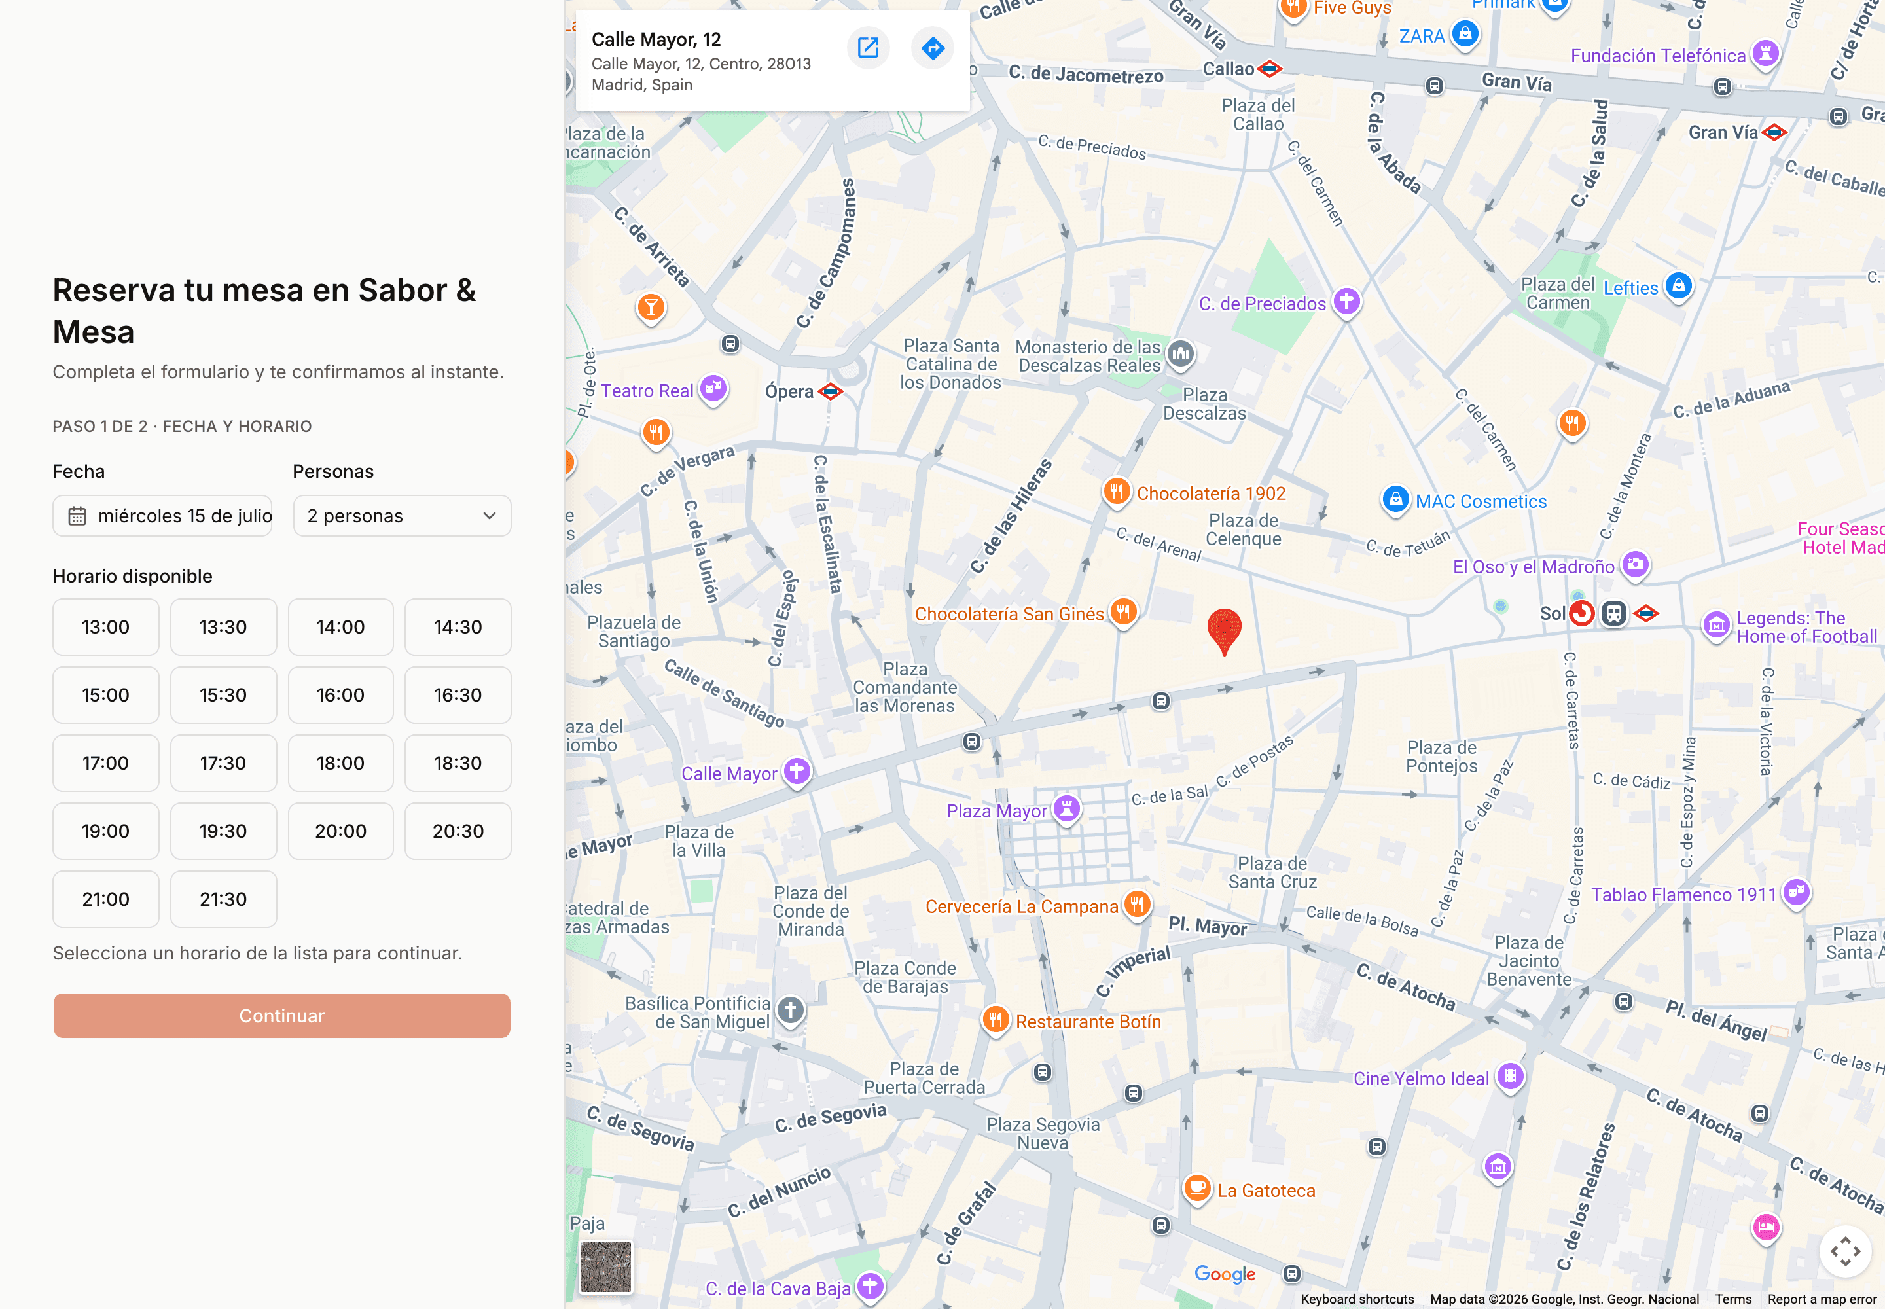
Task: Click the Sol metro station icon
Action: coord(1645,613)
